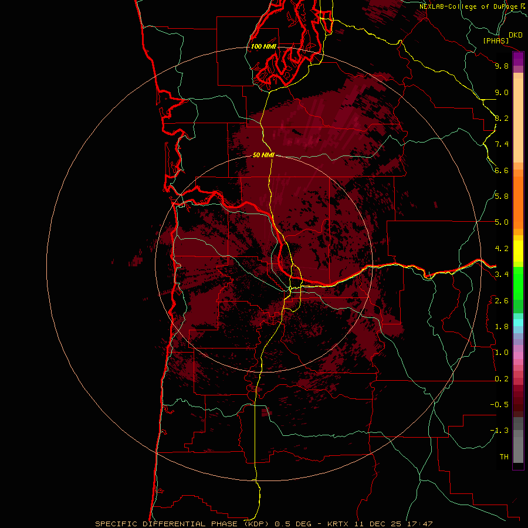This screenshot has height=528, width=528.
Task: Pick the bright green color bar segment
Action: point(518,283)
